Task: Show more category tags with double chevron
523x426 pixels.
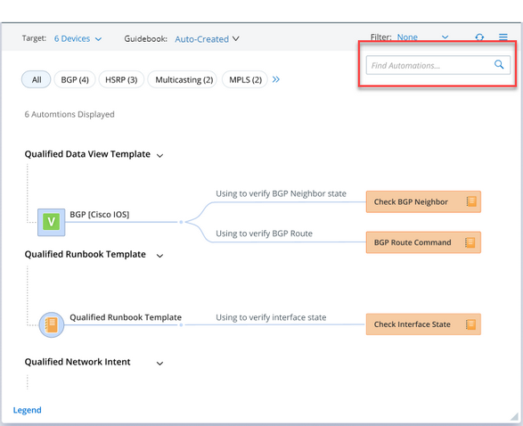Action: 276,79
